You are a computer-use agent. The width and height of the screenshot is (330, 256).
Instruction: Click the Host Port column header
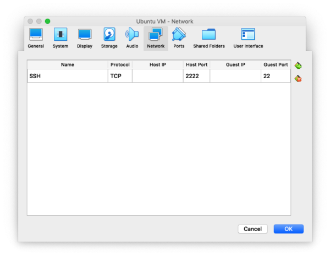click(196, 64)
